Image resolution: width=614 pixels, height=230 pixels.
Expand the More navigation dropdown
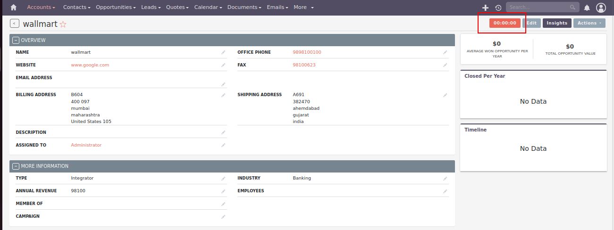pos(303,8)
